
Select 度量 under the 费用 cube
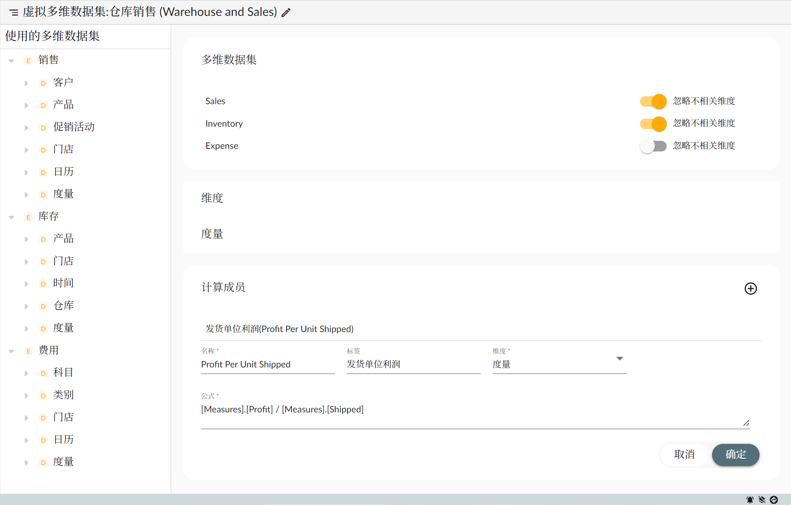[x=63, y=462]
